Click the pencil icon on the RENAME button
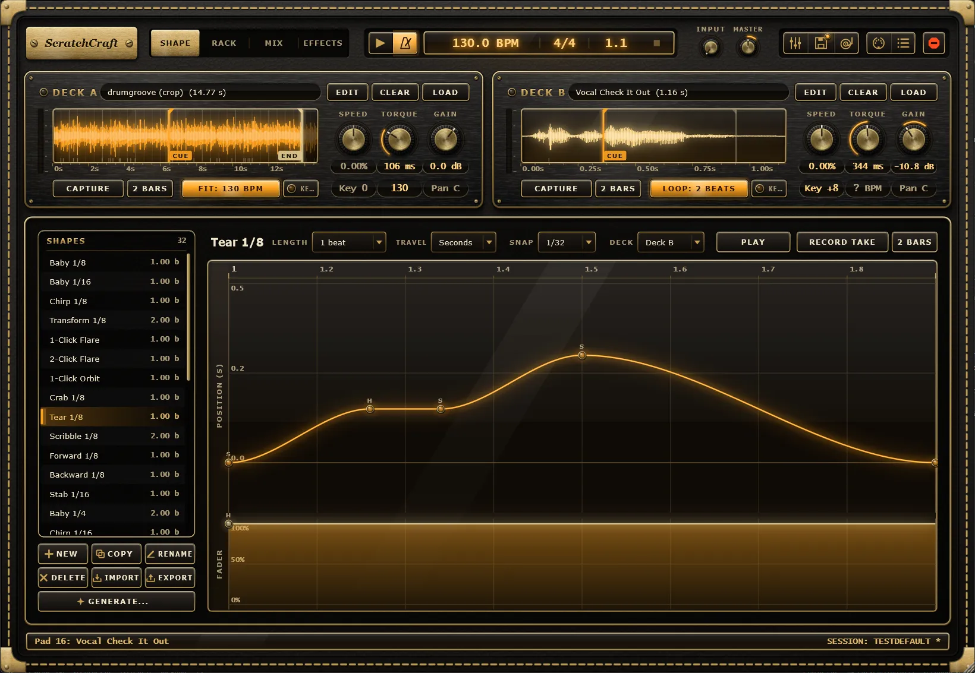Viewport: 975px width, 673px height. 151,554
